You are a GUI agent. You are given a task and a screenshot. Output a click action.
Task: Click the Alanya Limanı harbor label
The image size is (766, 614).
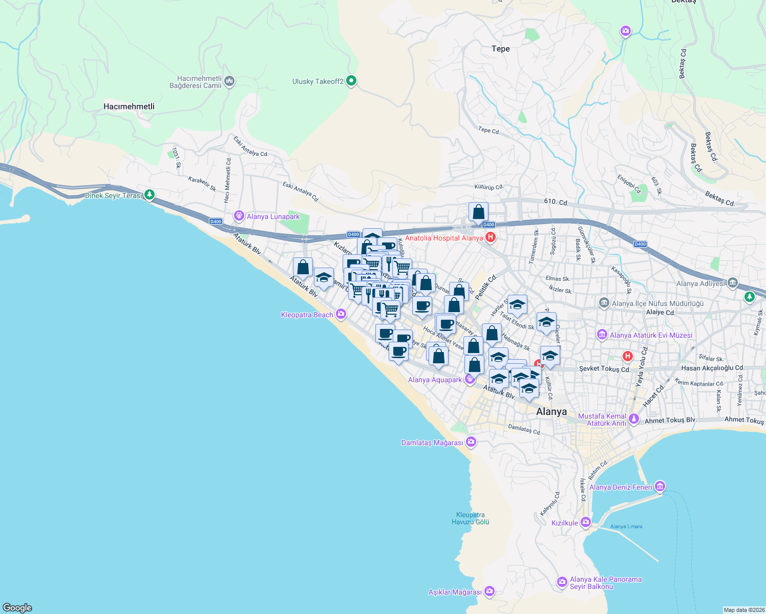626,527
